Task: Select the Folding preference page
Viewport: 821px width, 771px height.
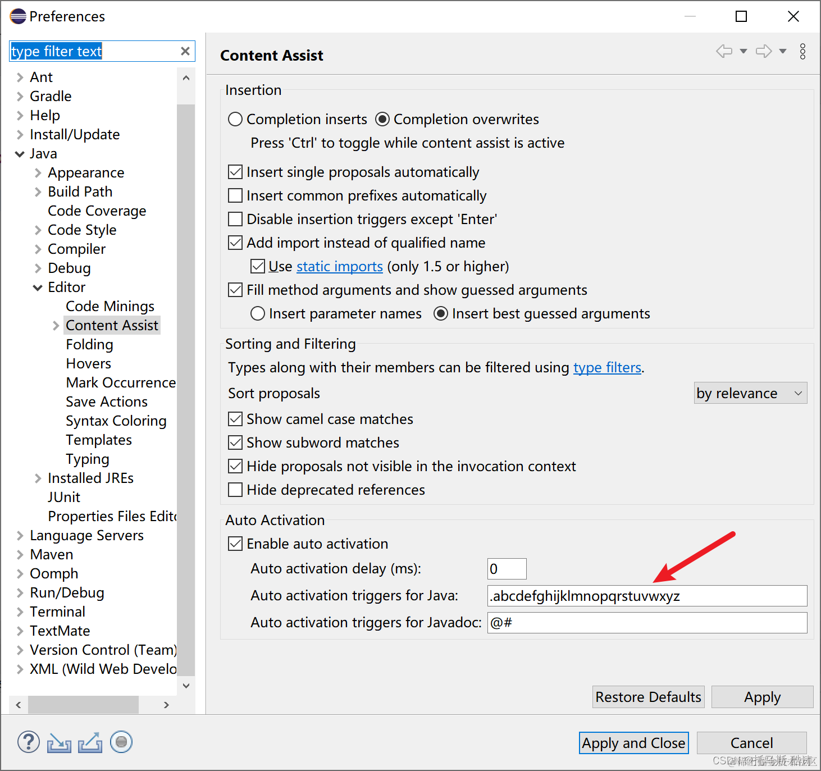Action: coord(89,344)
